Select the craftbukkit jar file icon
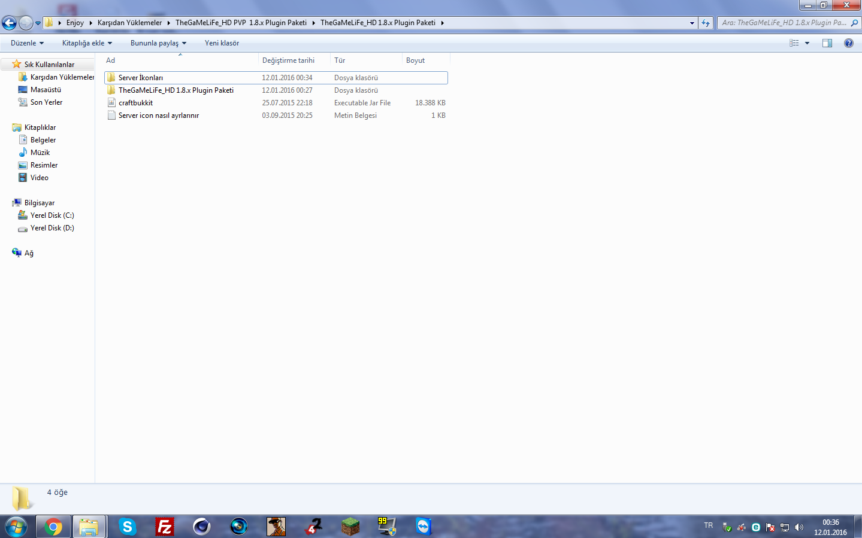Viewport: 862px width, 538px height. [x=111, y=102]
